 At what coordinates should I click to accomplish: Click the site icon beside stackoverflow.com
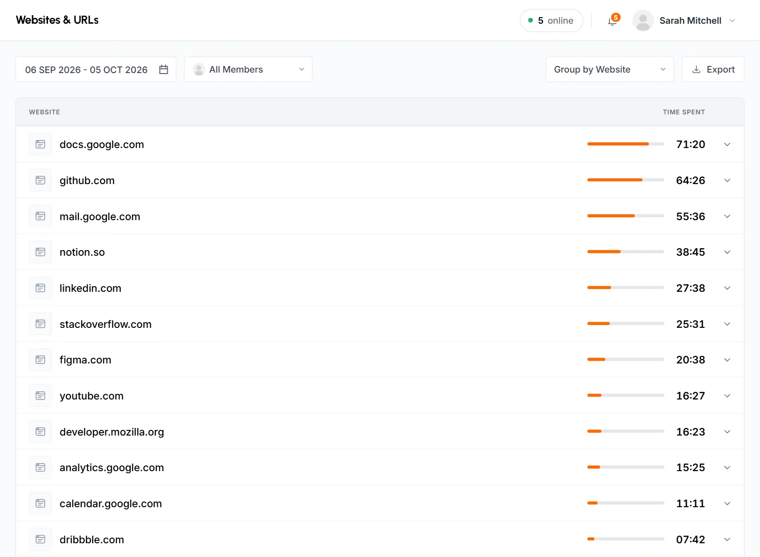[40, 324]
